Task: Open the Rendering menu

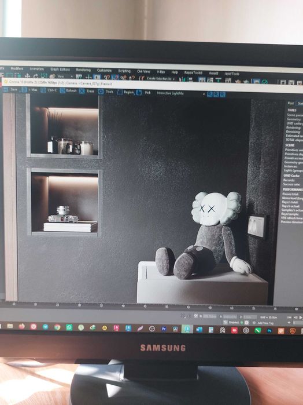Action: 83,70
